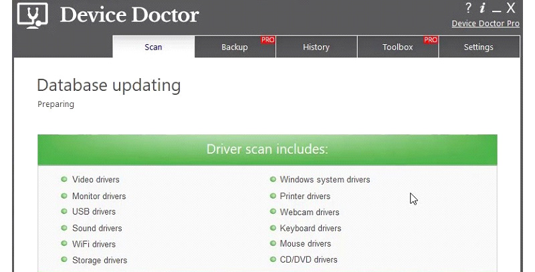Screen dimensions: 535x272
Task: Select 'CD/DVD drivers' list entry
Action: tap(308, 260)
